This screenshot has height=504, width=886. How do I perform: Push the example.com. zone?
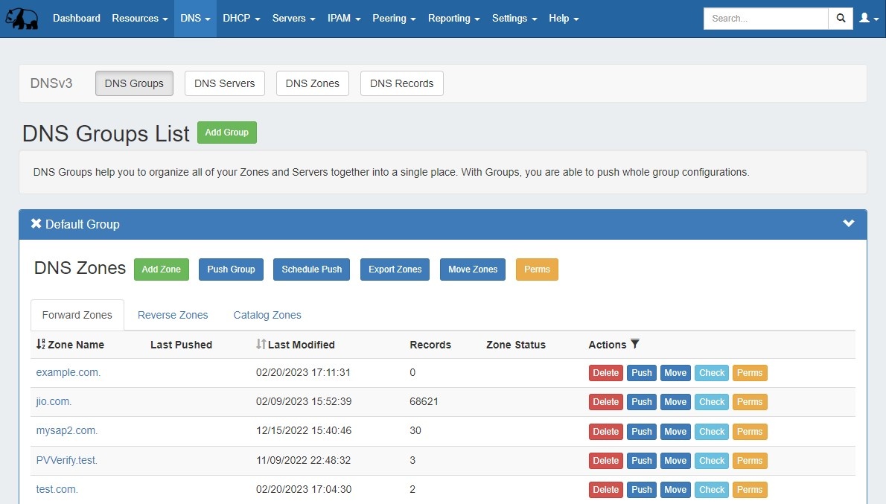tap(641, 373)
